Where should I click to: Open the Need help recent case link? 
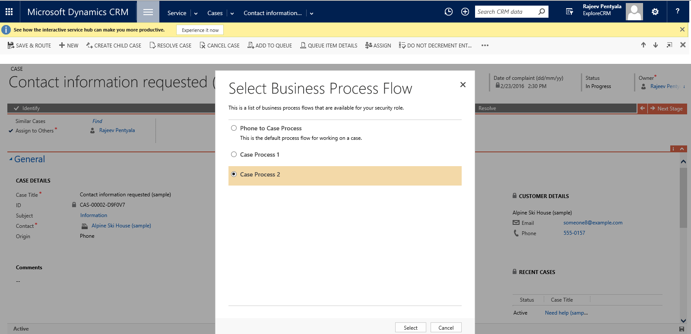point(566,313)
